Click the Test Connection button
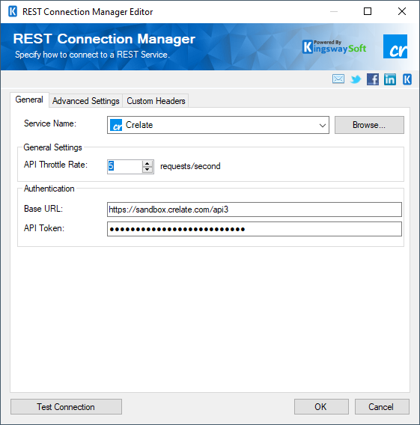Screen dimensions: 420x425 (x=66, y=406)
